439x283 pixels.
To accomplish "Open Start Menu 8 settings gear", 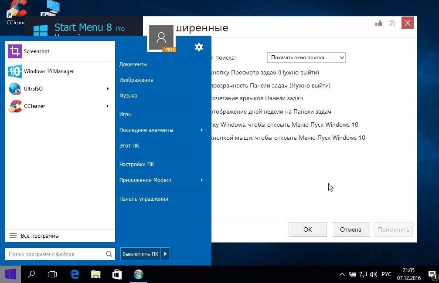I will coord(199,47).
